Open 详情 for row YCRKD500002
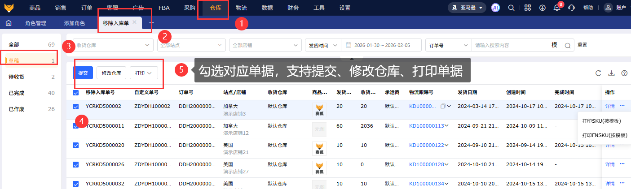Viewport: 631px width, 189px height. [610, 106]
